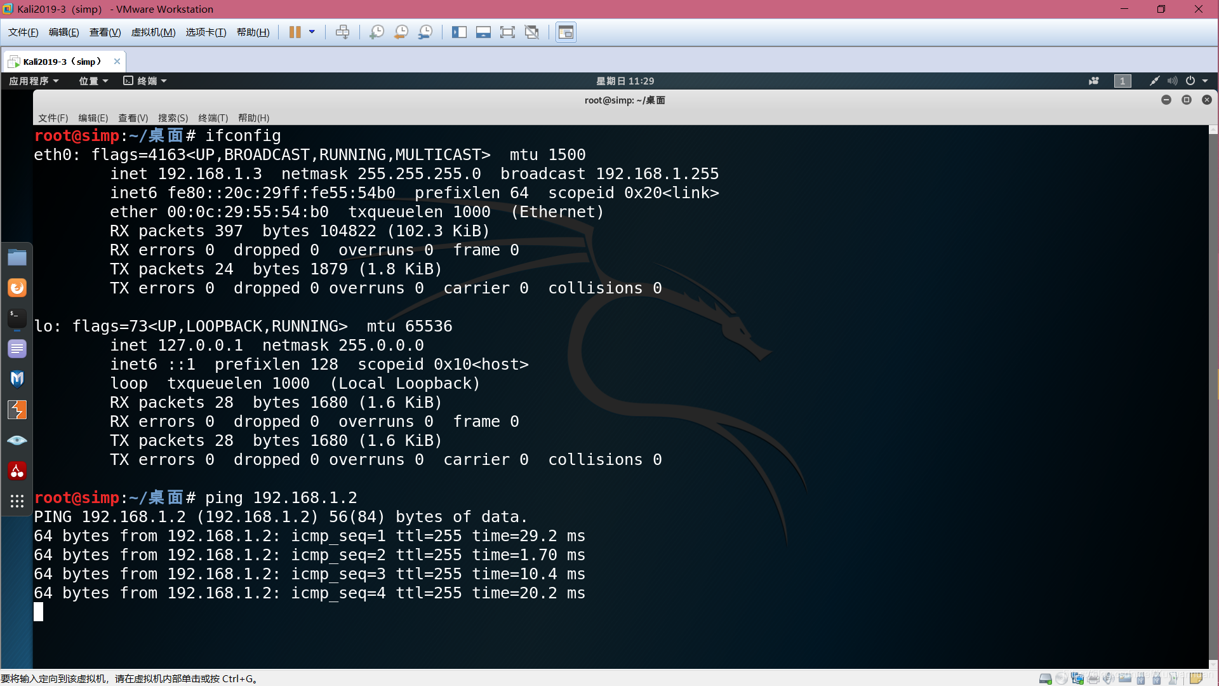
Task: Open terminal 搜索(S) menu
Action: [173, 118]
